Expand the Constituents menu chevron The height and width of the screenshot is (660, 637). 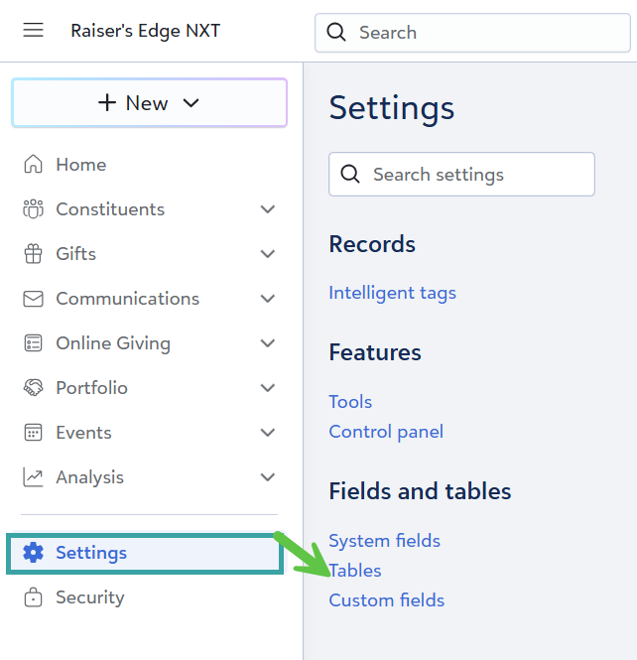point(267,209)
